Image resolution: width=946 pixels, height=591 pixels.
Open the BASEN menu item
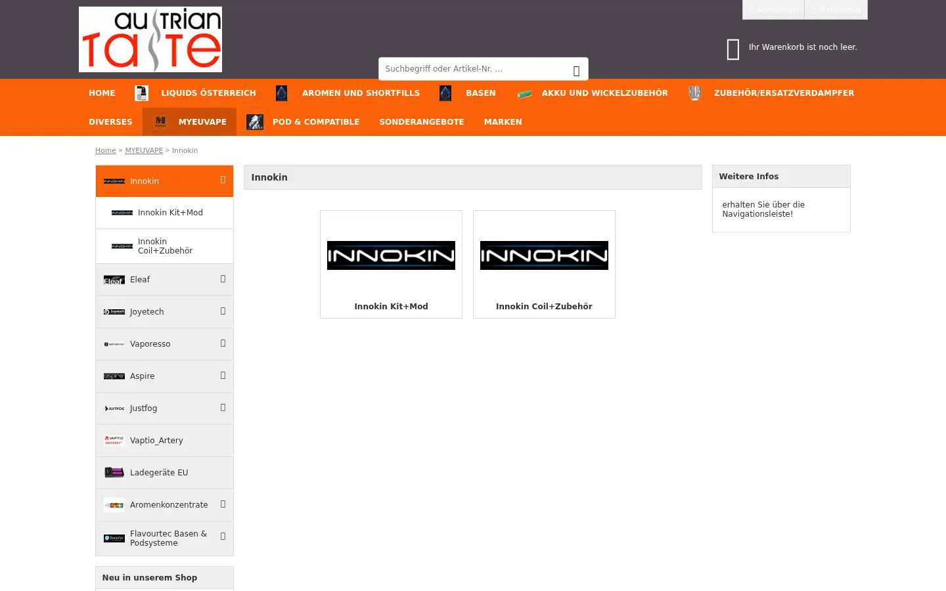point(468,93)
